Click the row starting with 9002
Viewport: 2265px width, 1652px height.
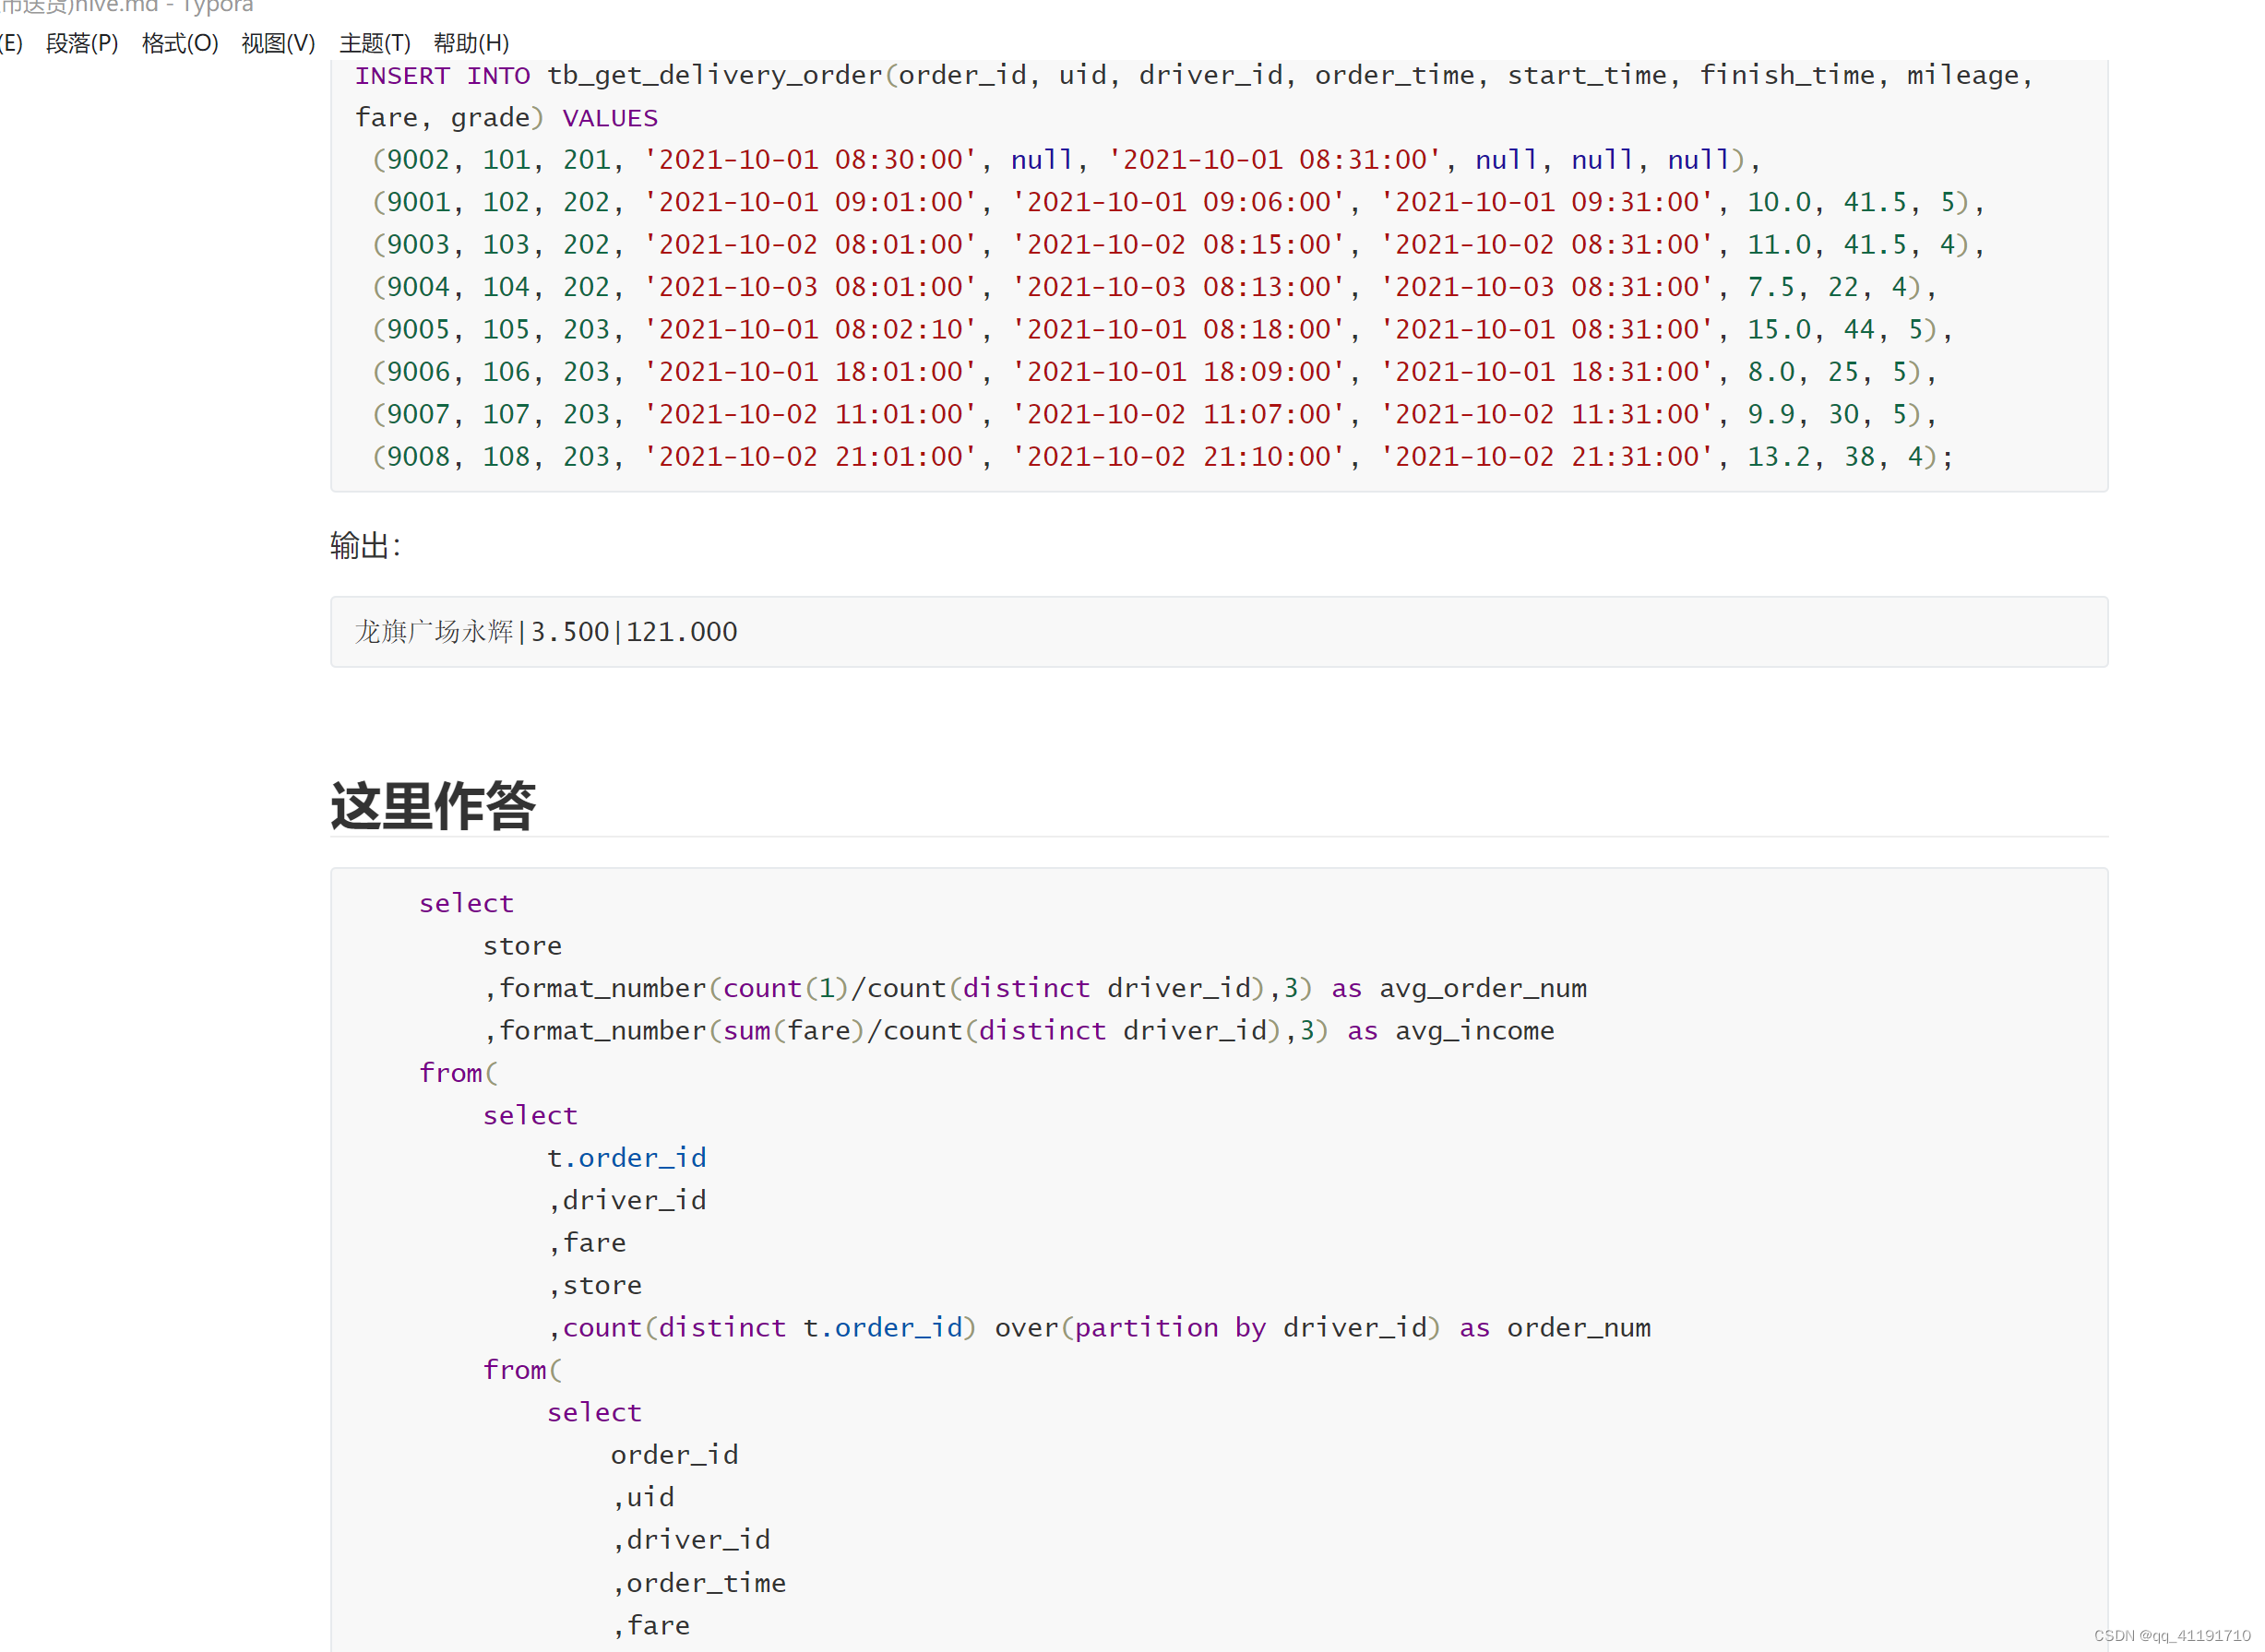1066,160
